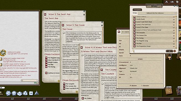Open Scene 4: A Warm Tent and Decent Meal entry
This screenshot has height=101, width=181.
pyautogui.click(x=149, y=30)
